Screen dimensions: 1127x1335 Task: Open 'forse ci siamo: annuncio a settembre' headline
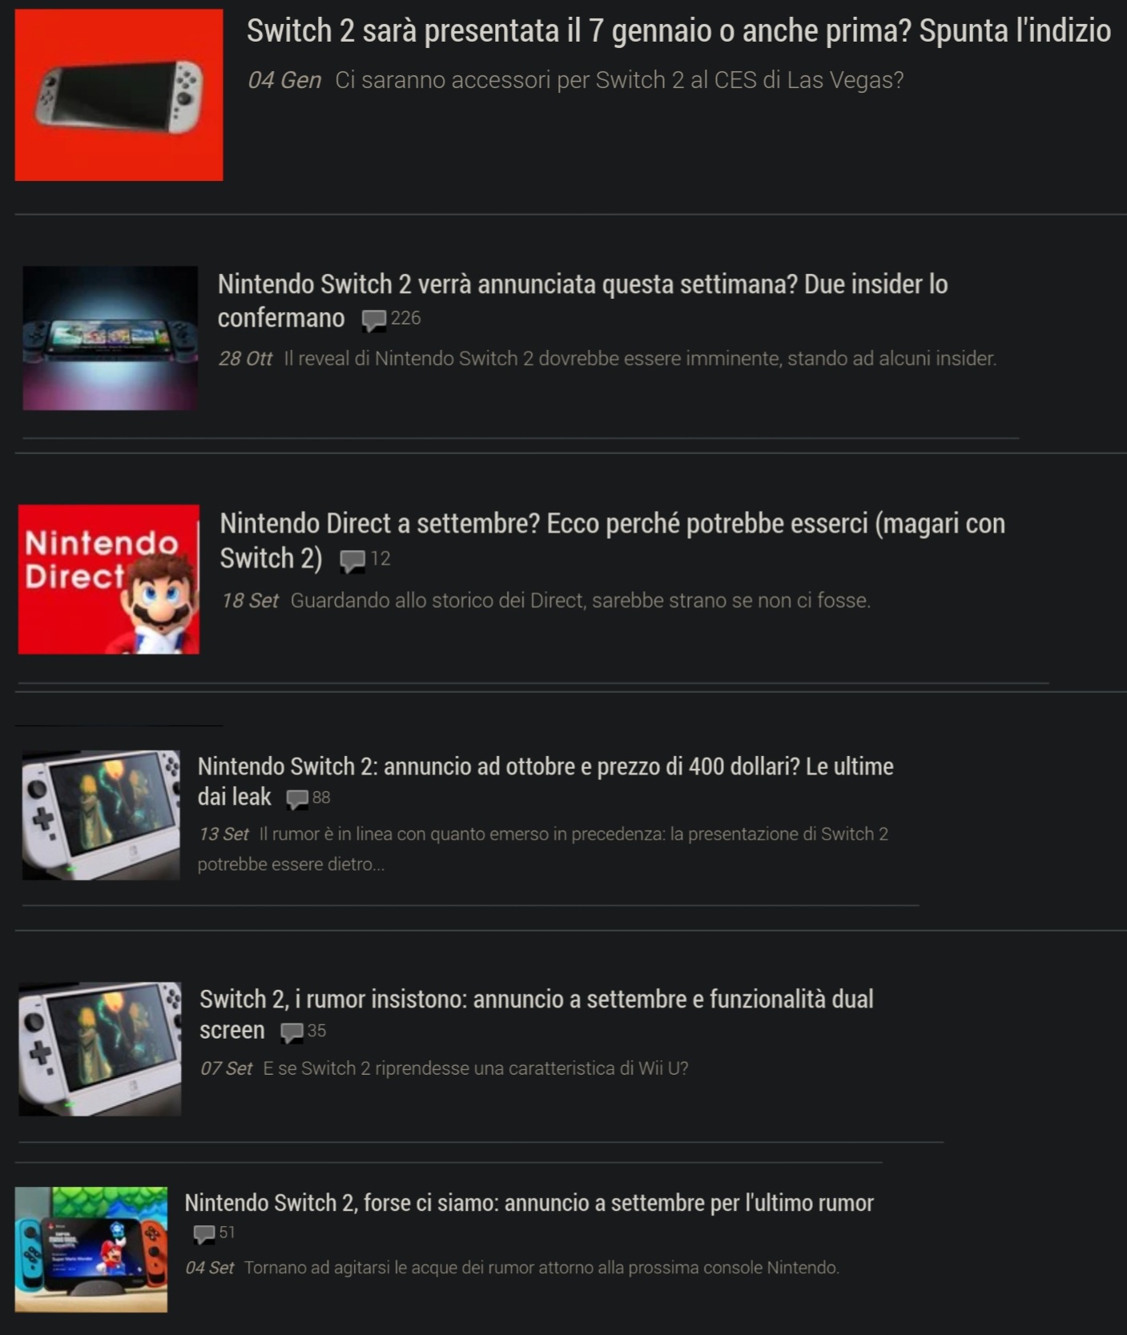coord(529,1203)
